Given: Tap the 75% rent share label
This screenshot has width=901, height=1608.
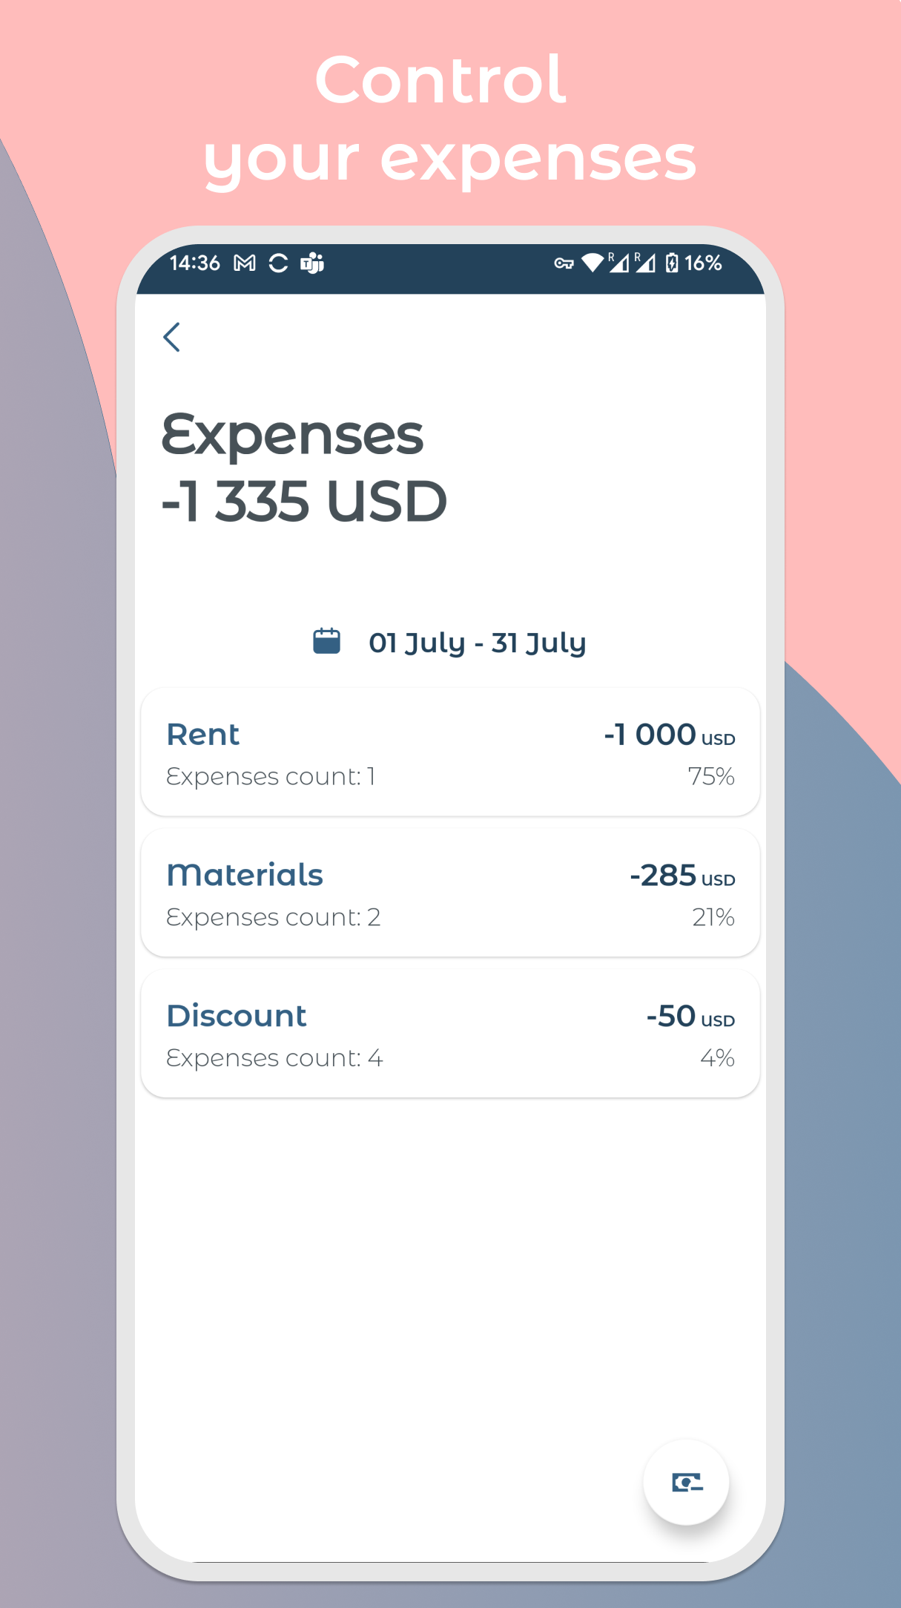Looking at the screenshot, I should click(x=711, y=776).
